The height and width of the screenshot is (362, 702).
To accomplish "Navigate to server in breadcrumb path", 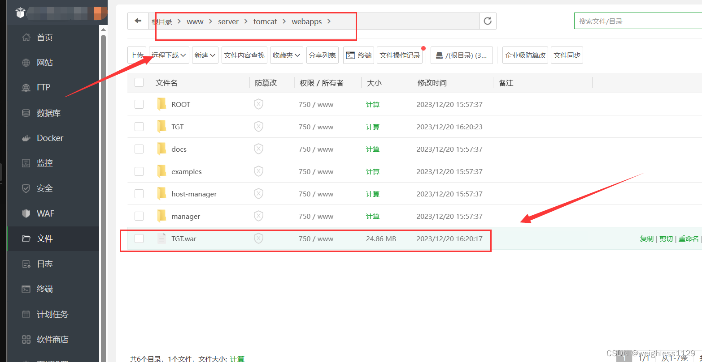I will pyautogui.click(x=228, y=21).
